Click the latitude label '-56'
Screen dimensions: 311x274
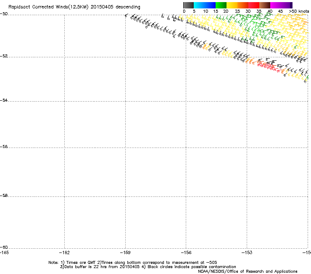click(4, 147)
